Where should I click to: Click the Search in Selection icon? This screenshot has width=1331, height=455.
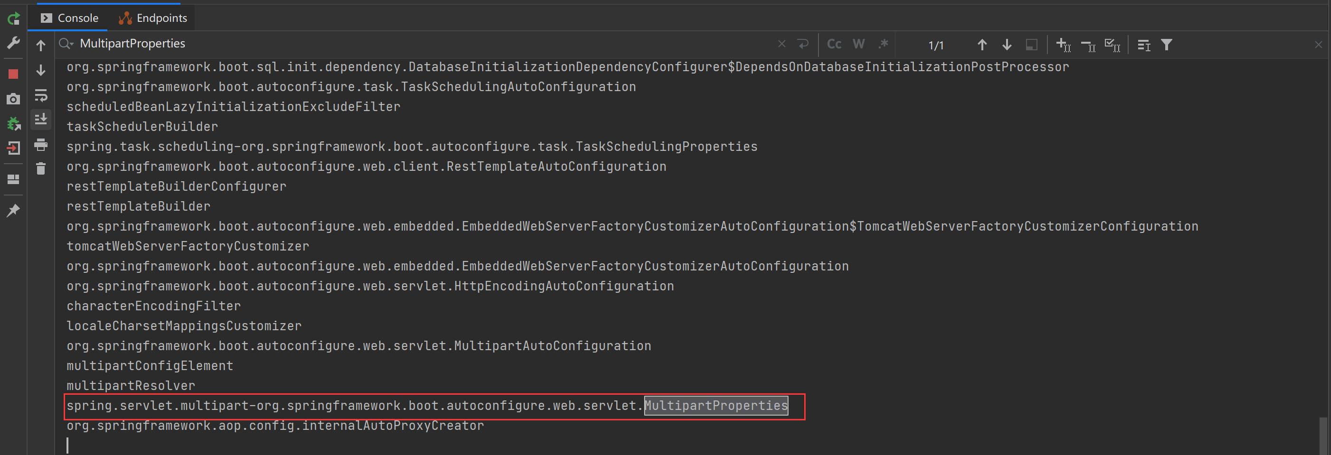1031,45
